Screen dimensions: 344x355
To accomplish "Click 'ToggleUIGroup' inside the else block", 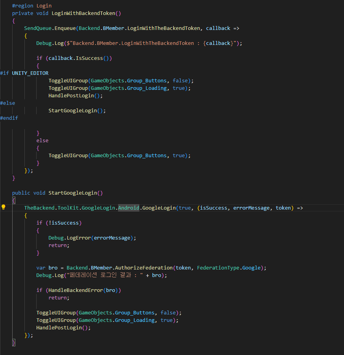I will tap(68, 156).
